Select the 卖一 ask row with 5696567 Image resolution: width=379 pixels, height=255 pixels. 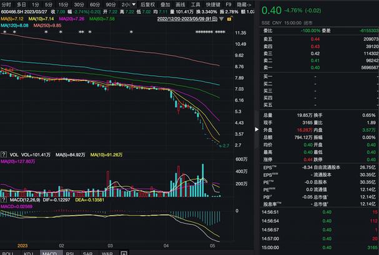pyautogui.click(x=320, y=67)
